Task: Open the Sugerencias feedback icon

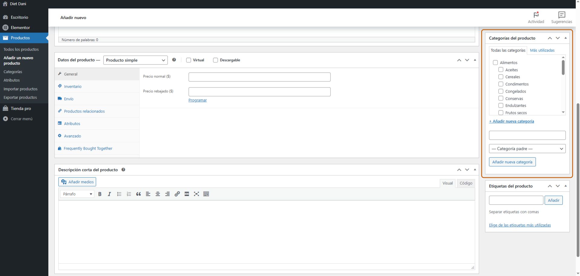Action: [x=562, y=15]
